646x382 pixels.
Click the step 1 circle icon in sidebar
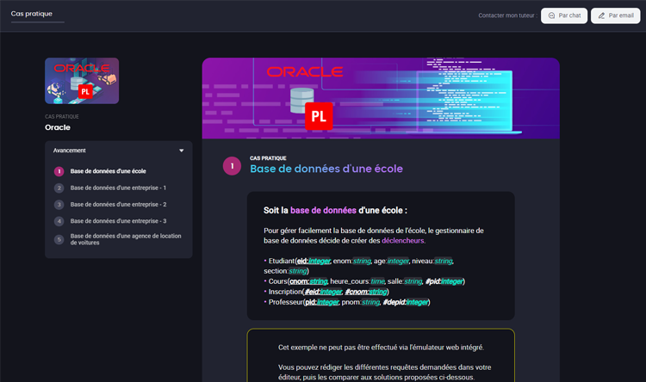pyautogui.click(x=59, y=171)
